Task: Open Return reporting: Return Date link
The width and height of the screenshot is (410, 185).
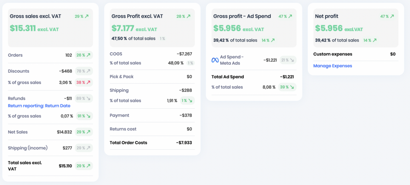Action: tap(39, 105)
